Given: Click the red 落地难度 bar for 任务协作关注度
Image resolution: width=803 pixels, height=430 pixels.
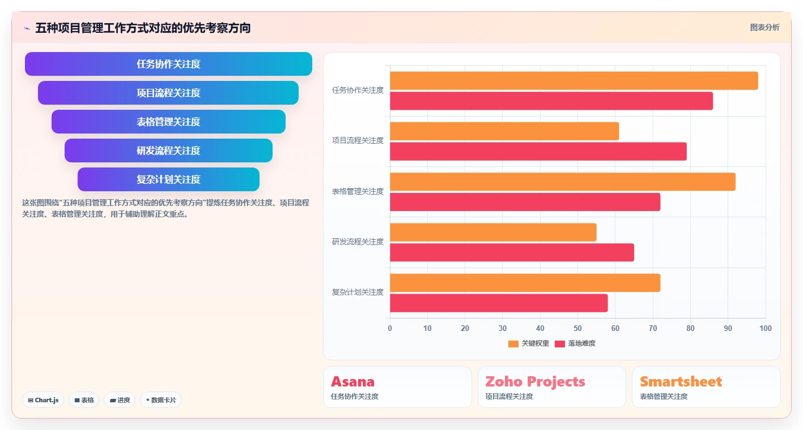Looking at the screenshot, I should tap(551, 101).
